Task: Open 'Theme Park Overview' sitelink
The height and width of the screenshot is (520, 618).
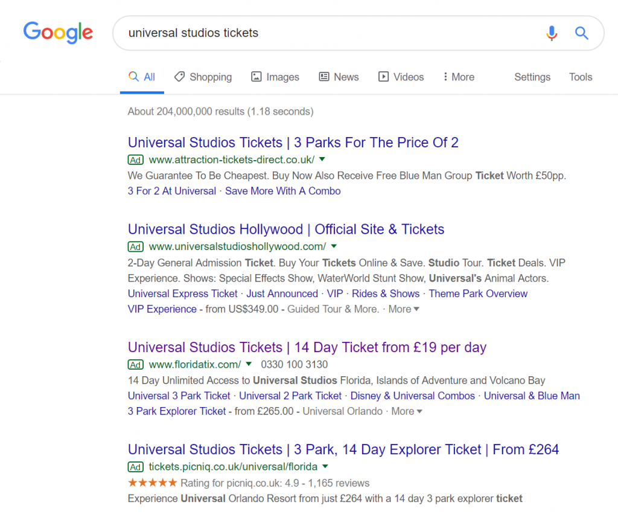Action: tap(478, 294)
